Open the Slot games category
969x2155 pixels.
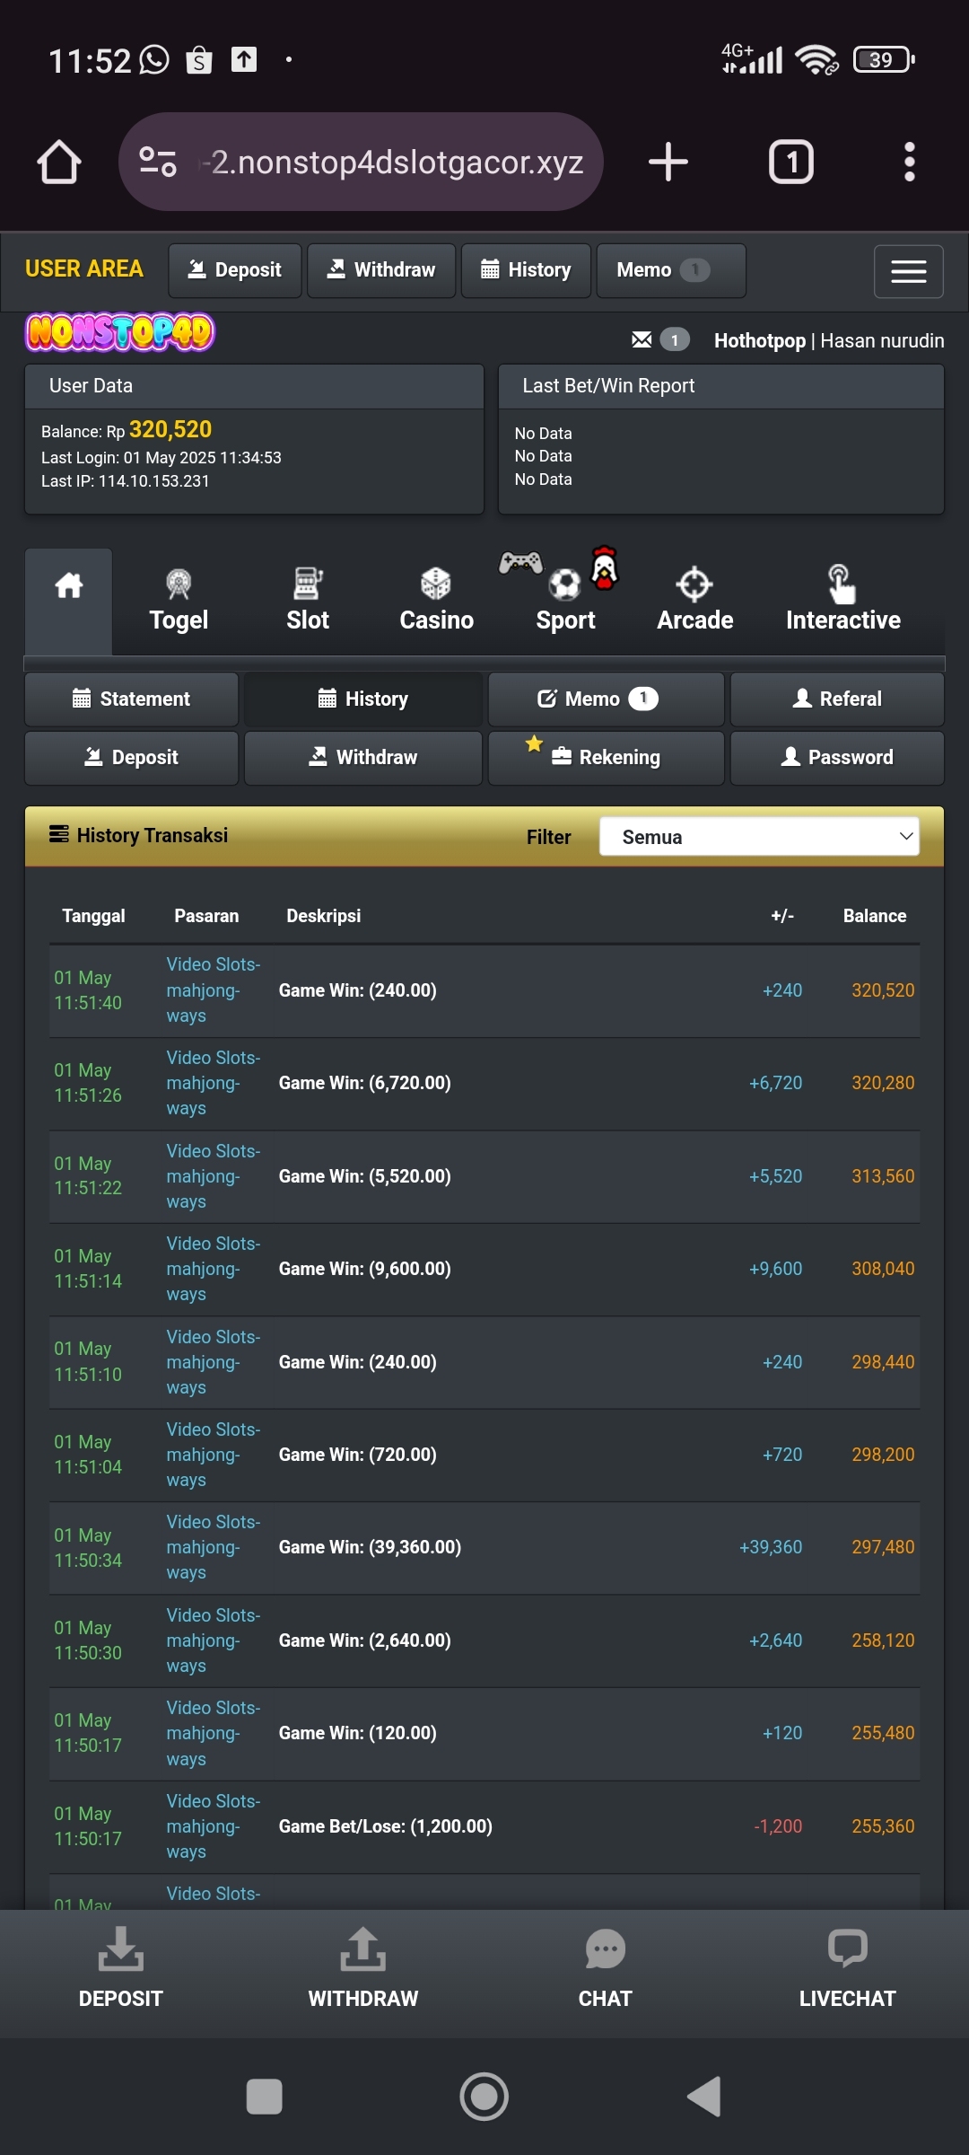point(308,600)
